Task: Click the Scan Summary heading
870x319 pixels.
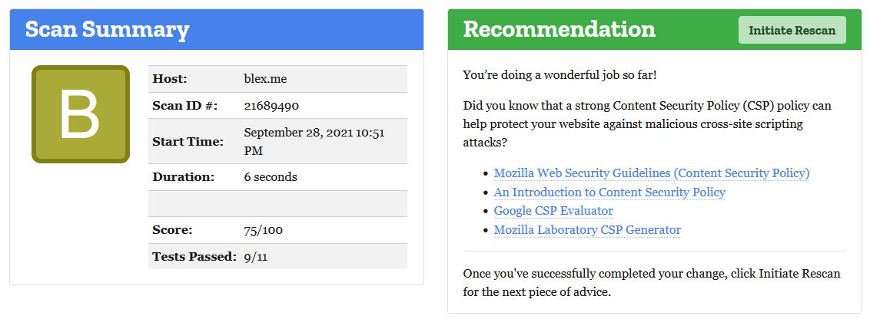Action: coord(107,30)
